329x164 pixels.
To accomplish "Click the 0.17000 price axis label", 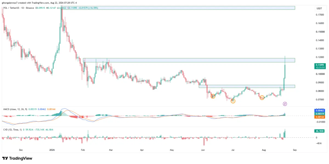I will (x=320, y=15).
